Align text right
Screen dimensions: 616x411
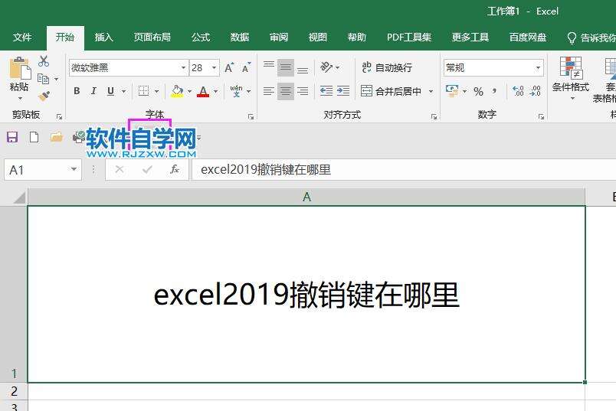pos(303,91)
